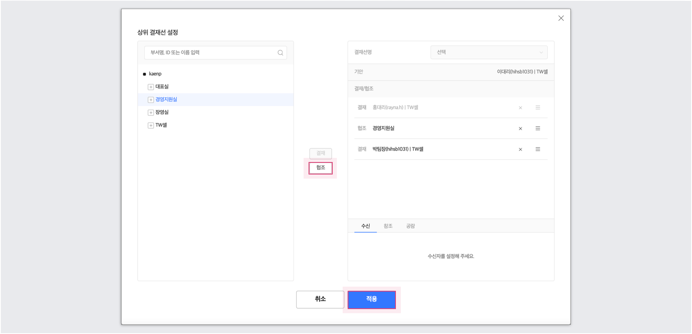
Task: Expand the 장영실 department node
Action: [151, 113]
